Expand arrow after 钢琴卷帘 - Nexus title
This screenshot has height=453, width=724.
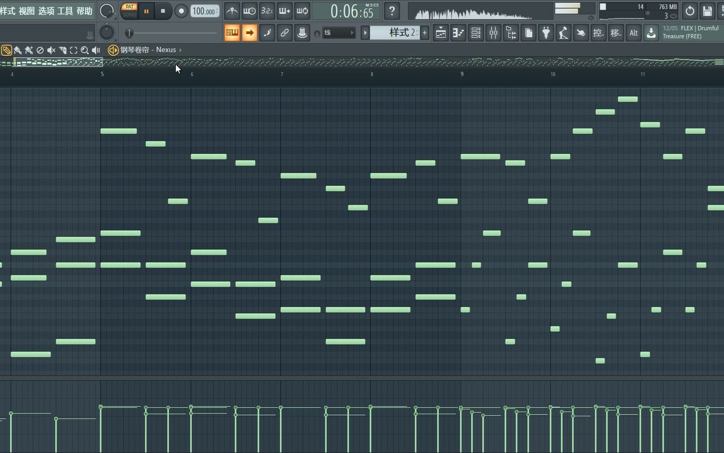pos(181,50)
